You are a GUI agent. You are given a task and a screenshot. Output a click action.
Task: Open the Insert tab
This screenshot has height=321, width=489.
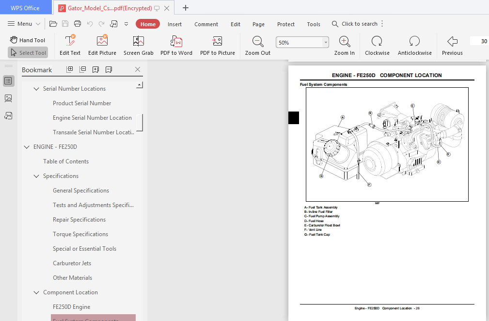click(174, 24)
